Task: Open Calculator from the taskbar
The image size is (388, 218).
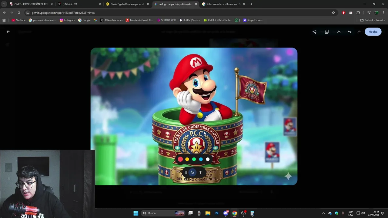Action: coord(252,213)
